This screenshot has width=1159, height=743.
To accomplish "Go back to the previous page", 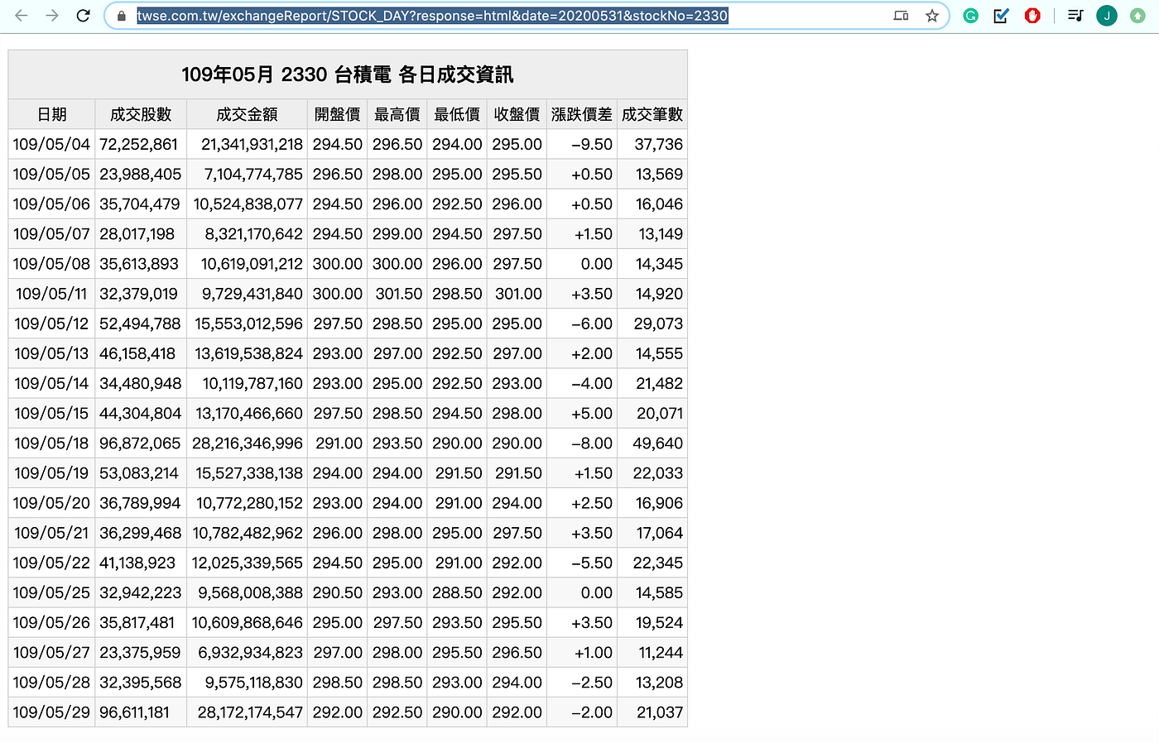I will coord(22,16).
